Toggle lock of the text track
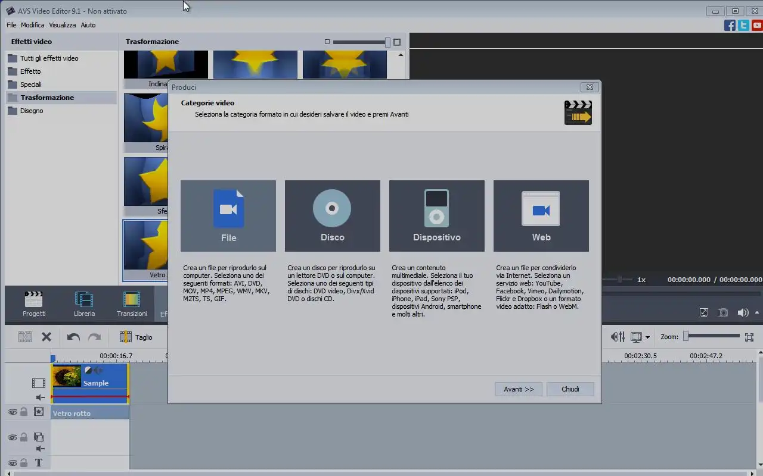The image size is (763, 476). pyautogui.click(x=24, y=462)
